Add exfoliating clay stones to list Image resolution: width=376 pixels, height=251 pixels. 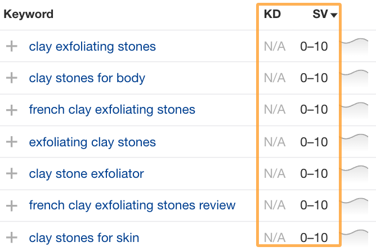(x=12, y=142)
